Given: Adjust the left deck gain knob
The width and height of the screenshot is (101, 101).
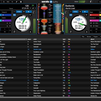Looking at the screenshot, I should (x=34, y=12).
